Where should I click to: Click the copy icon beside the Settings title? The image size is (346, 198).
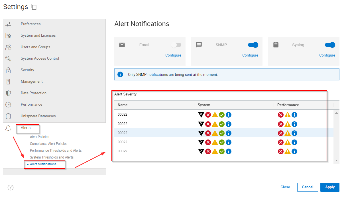34,7
